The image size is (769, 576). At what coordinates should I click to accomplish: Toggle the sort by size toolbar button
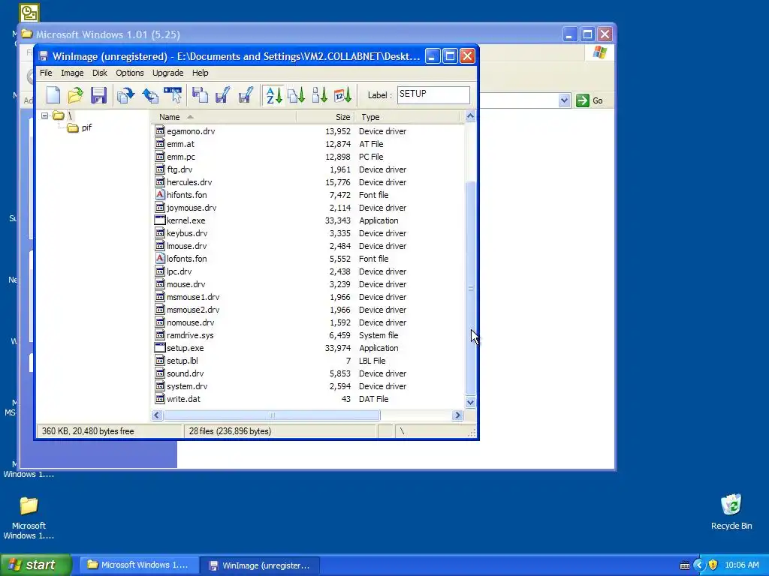[319, 95]
